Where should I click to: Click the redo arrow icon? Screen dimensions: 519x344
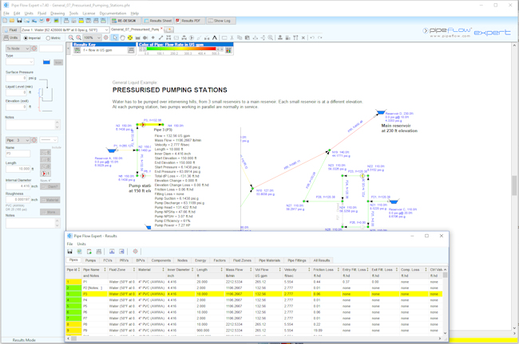tap(319, 37)
